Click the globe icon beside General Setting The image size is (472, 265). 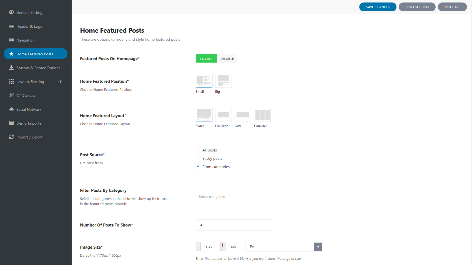(x=11, y=12)
